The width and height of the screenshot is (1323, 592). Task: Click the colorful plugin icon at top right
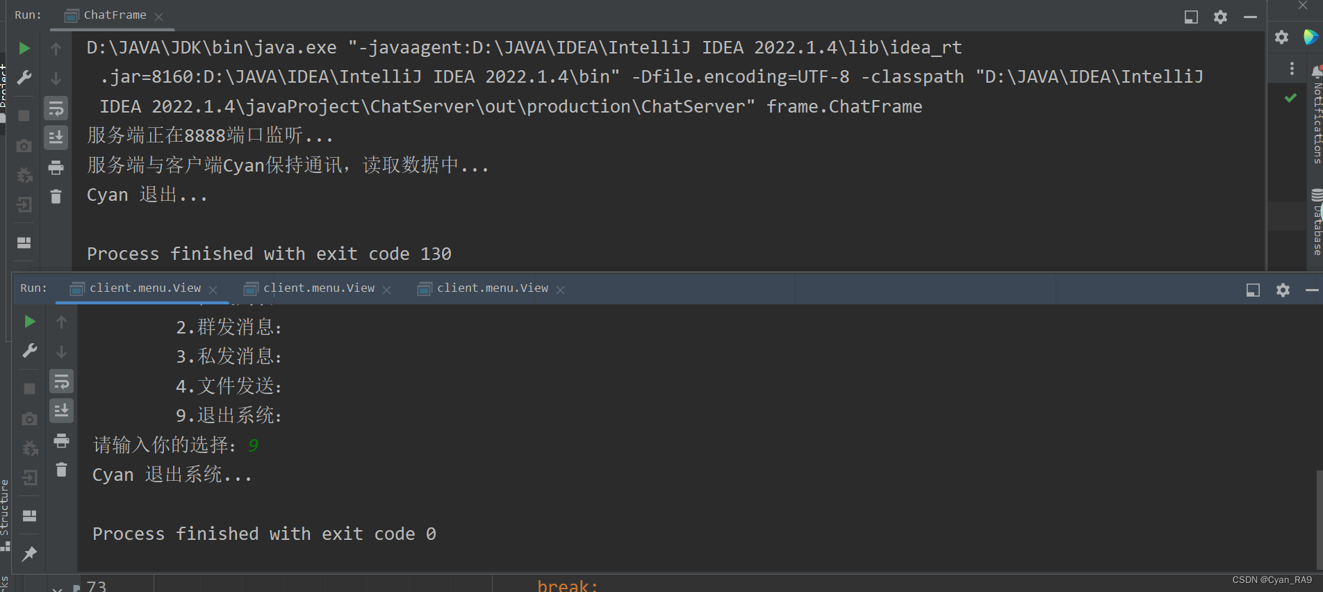1312,37
